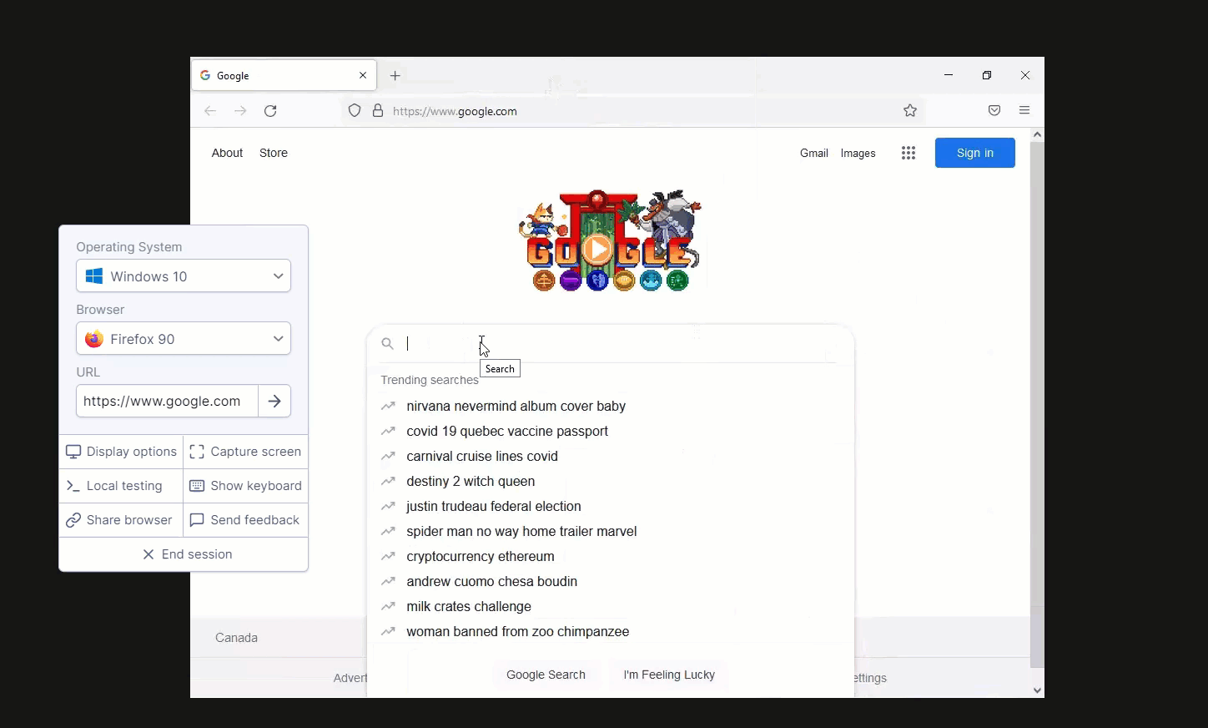1208x728 pixels.
Task: Click trend icon beside nirvana nevermind search
Action: point(388,407)
